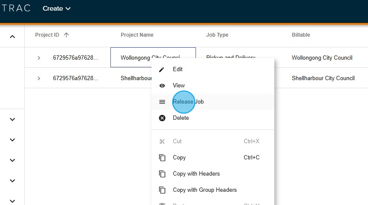Click the pencil Edit icon in context menu
Viewport: 368px width, 205px height.
[162, 69]
